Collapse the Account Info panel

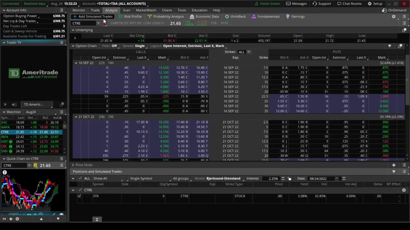(x=4, y=10)
